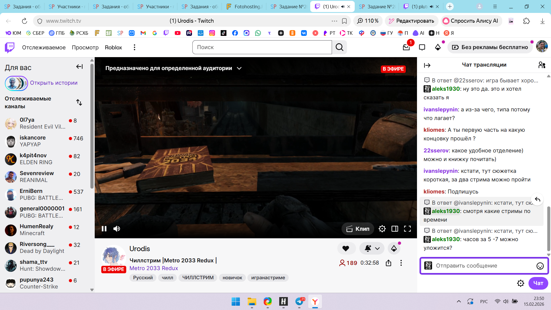Create a clip with Клип button
The height and width of the screenshot is (310, 551).
358,229
